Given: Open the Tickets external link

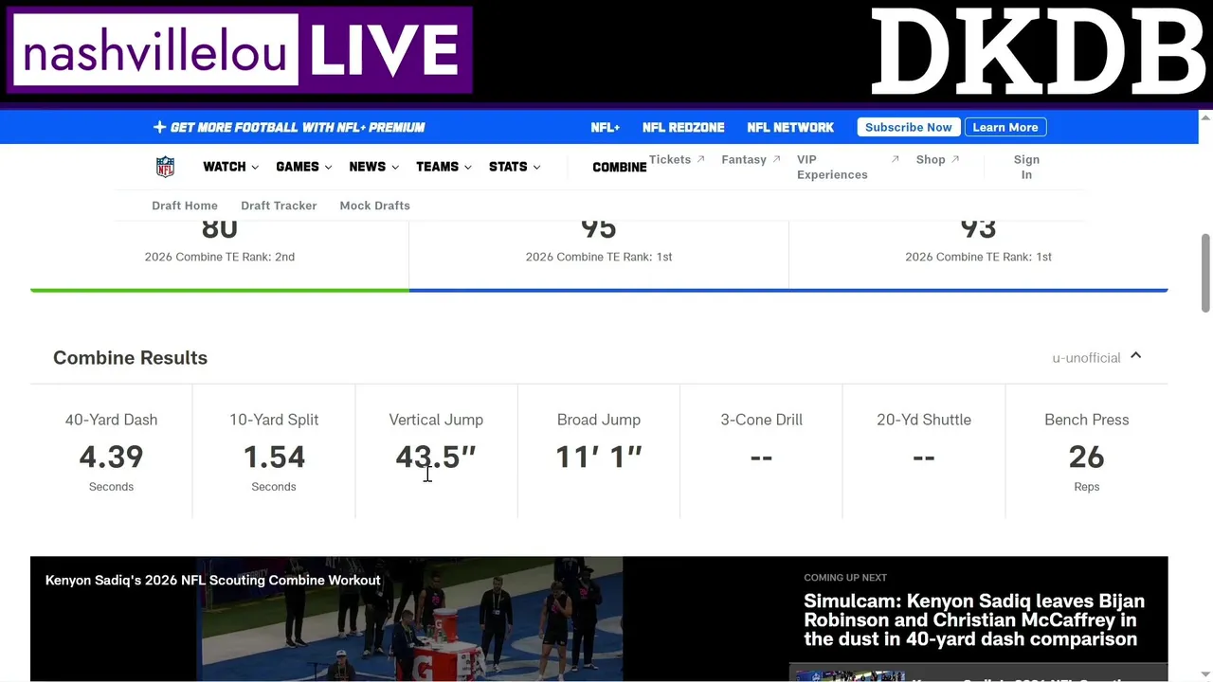Looking at the screenshot, I should pos(677,159).
